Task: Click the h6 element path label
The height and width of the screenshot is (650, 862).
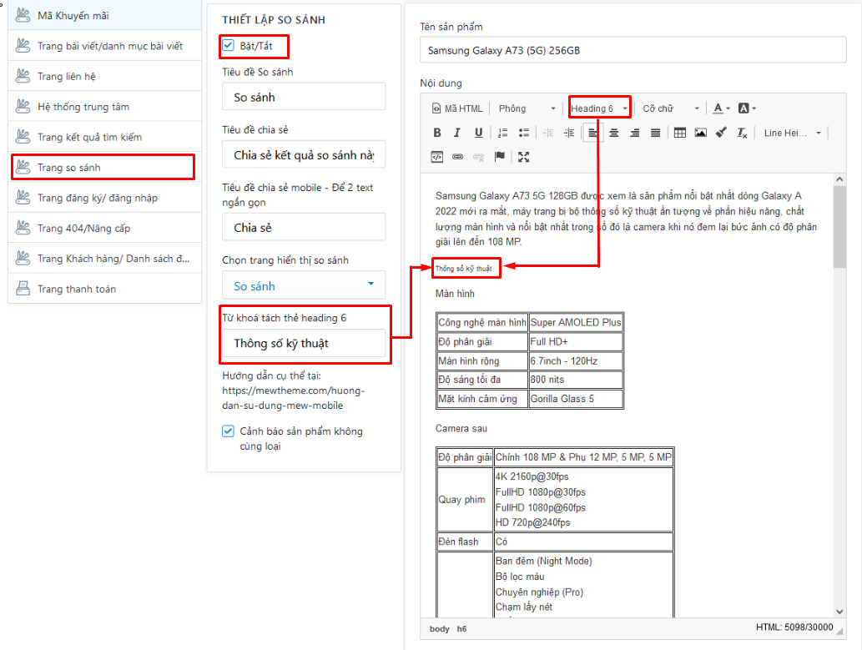Action: 461,628
